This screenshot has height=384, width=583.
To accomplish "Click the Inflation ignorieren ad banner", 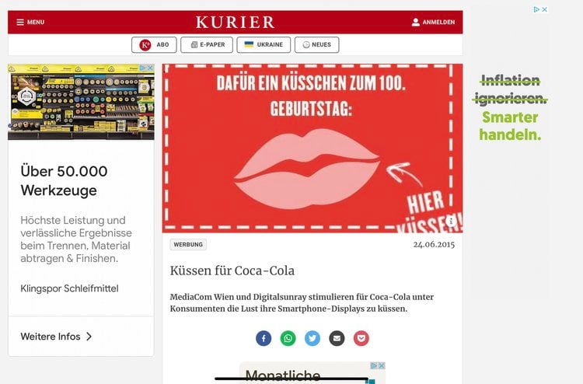I will coord(510,108).
